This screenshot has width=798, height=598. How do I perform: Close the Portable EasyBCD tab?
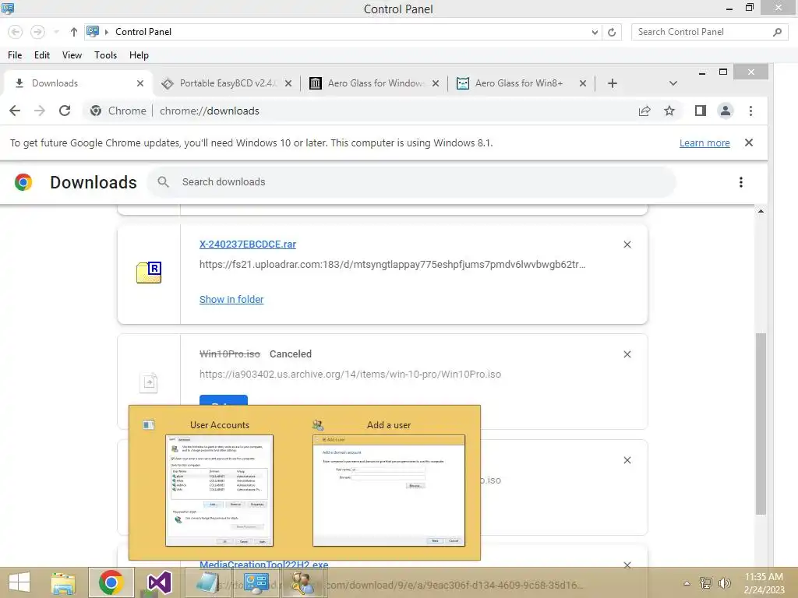coord(288,83)
